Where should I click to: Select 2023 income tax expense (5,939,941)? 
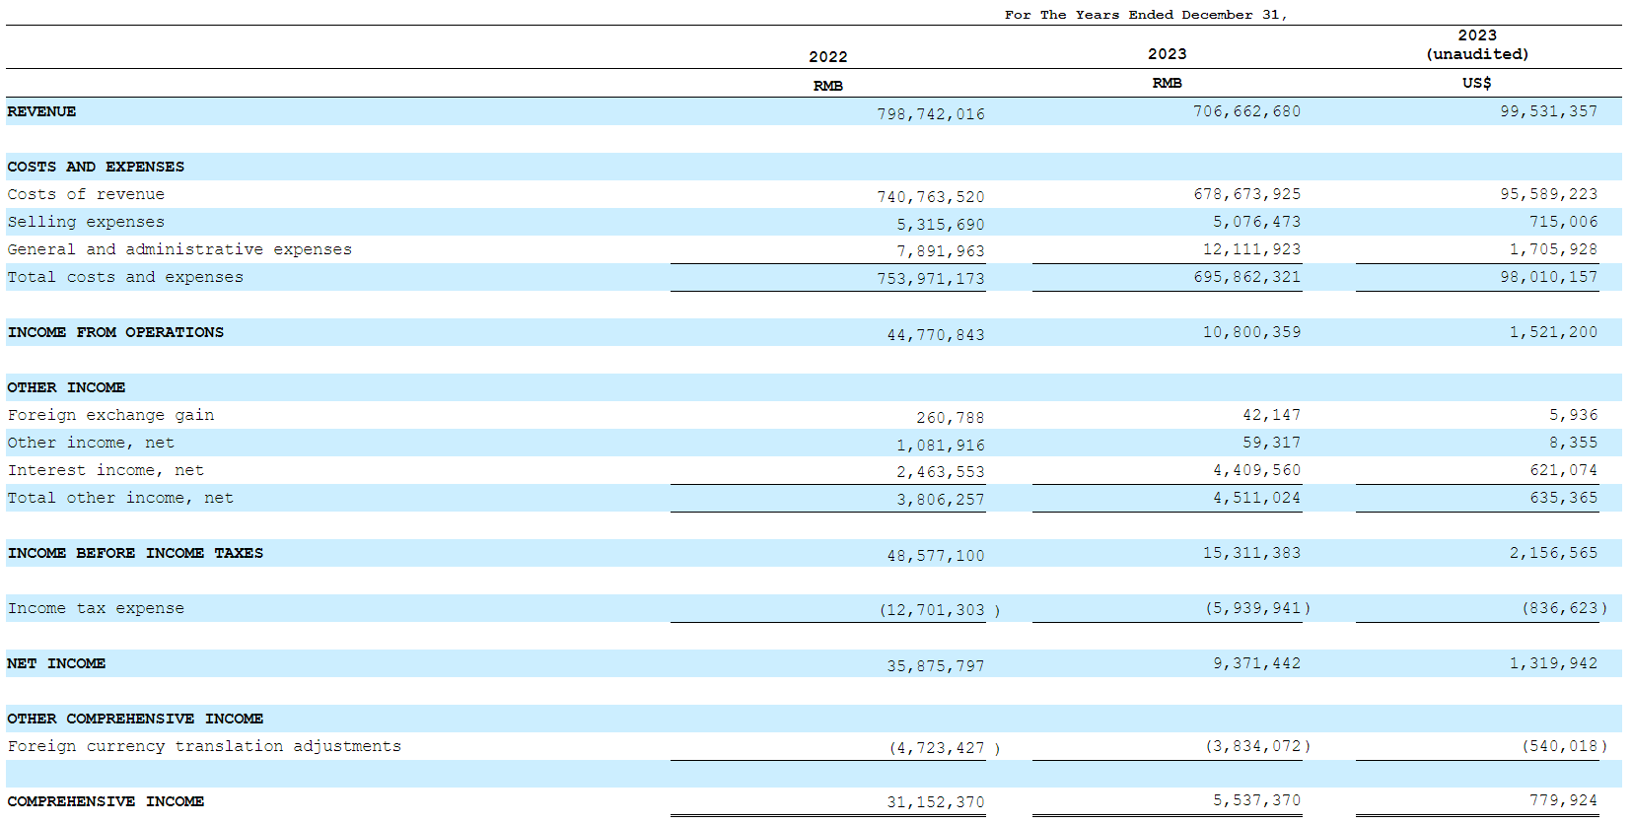coord(1257,608)
